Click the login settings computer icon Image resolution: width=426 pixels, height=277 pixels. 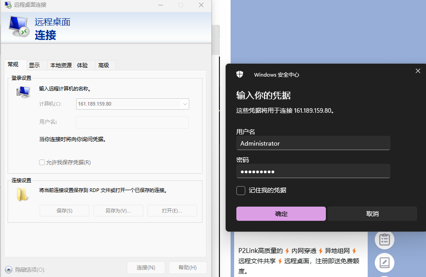point(23,92)
